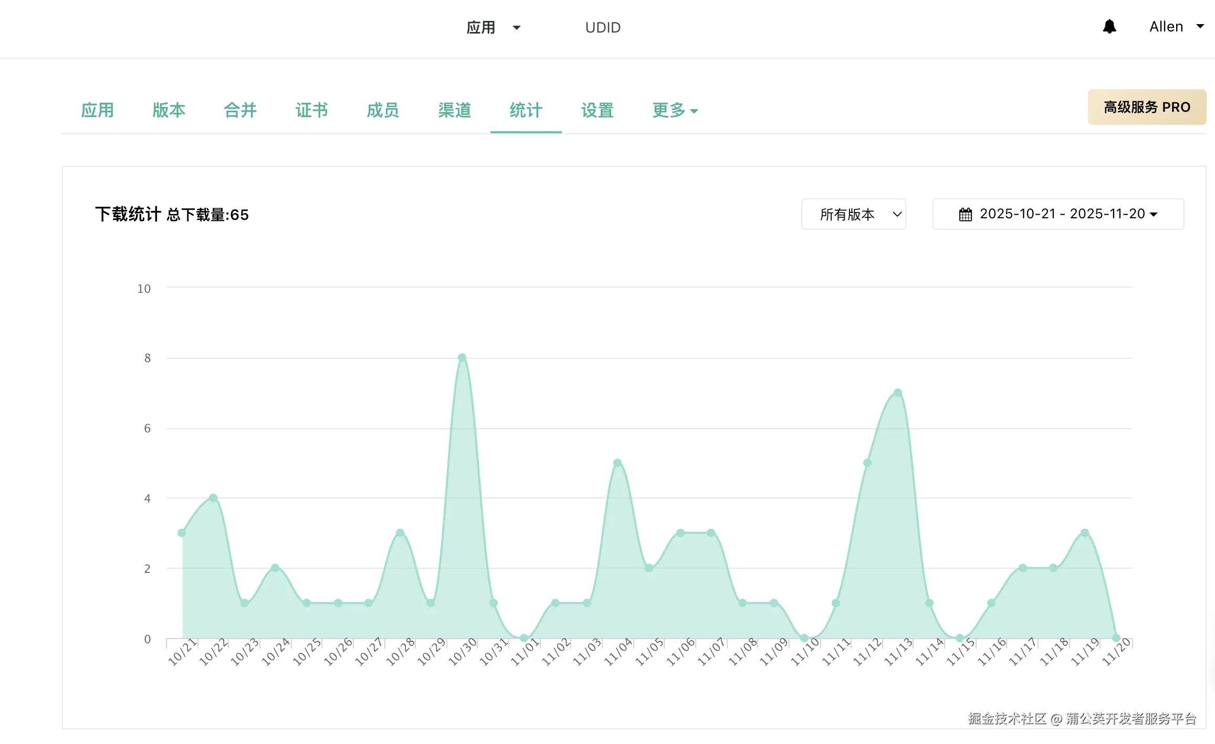Switch to the 证书 tab
The height and width of the screenshot is (744, 1215).
pos(312,111)
